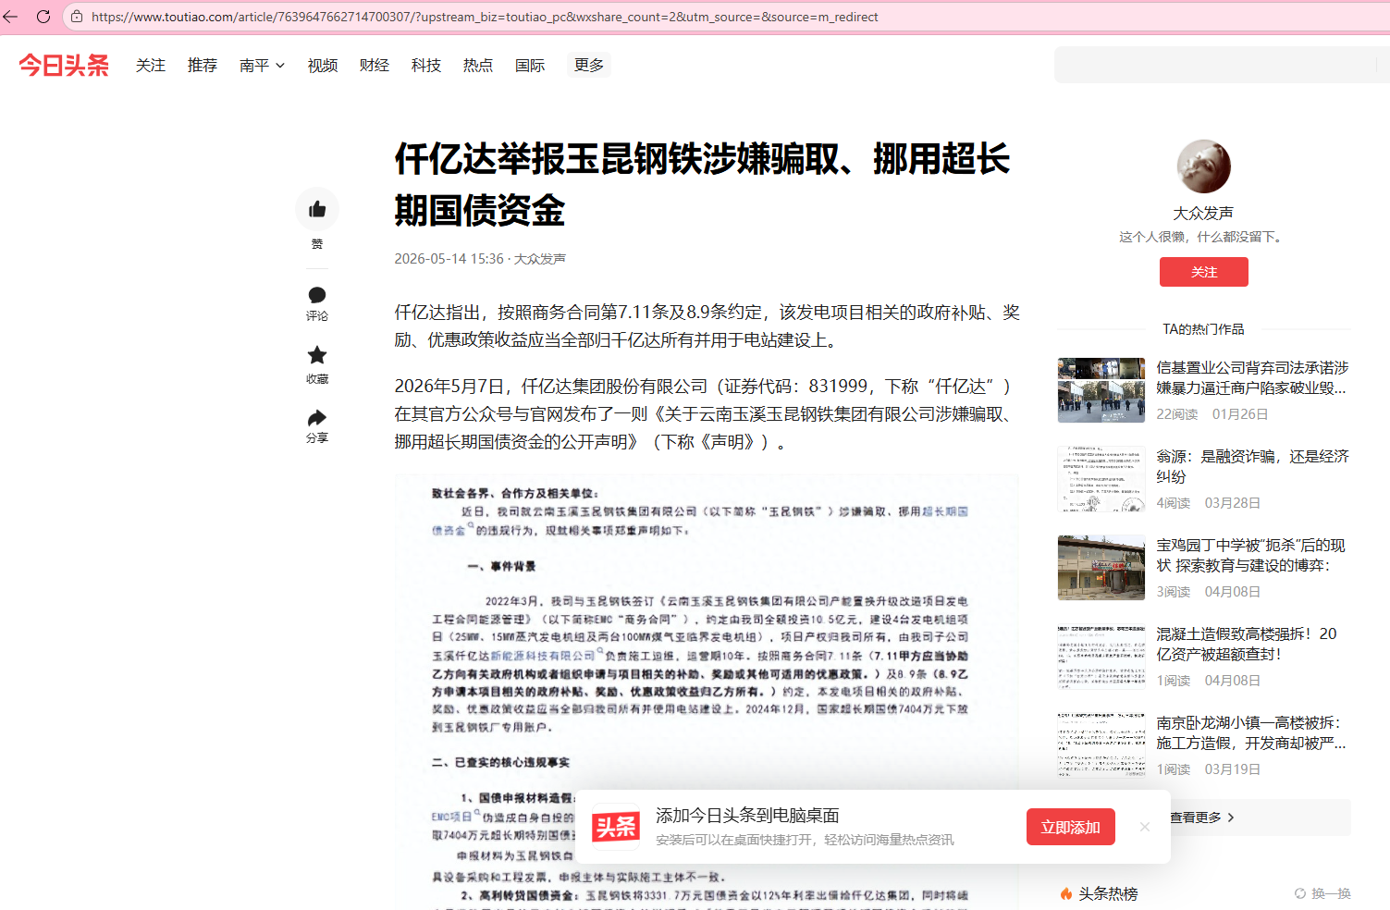This screenshot has height=910, width=1390.
Task: Open the 视频 channel
Action: click(x=323, y=66)
